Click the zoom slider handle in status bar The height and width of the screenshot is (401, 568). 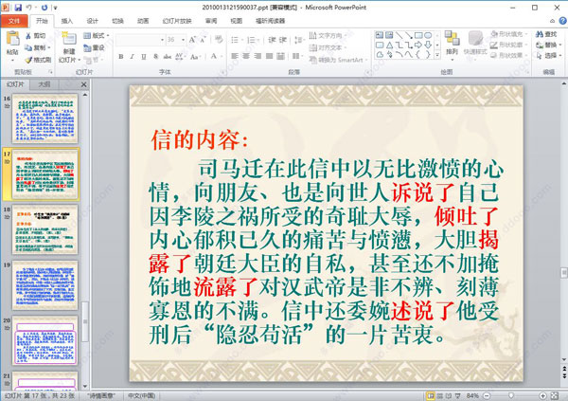coord(511,395)
